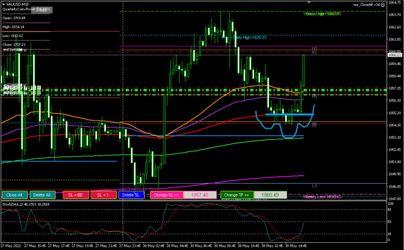The height and width of the screenshot is (250, 404).
Task: Click the stochastic 20 level scale value
Action: coord(390,234)
